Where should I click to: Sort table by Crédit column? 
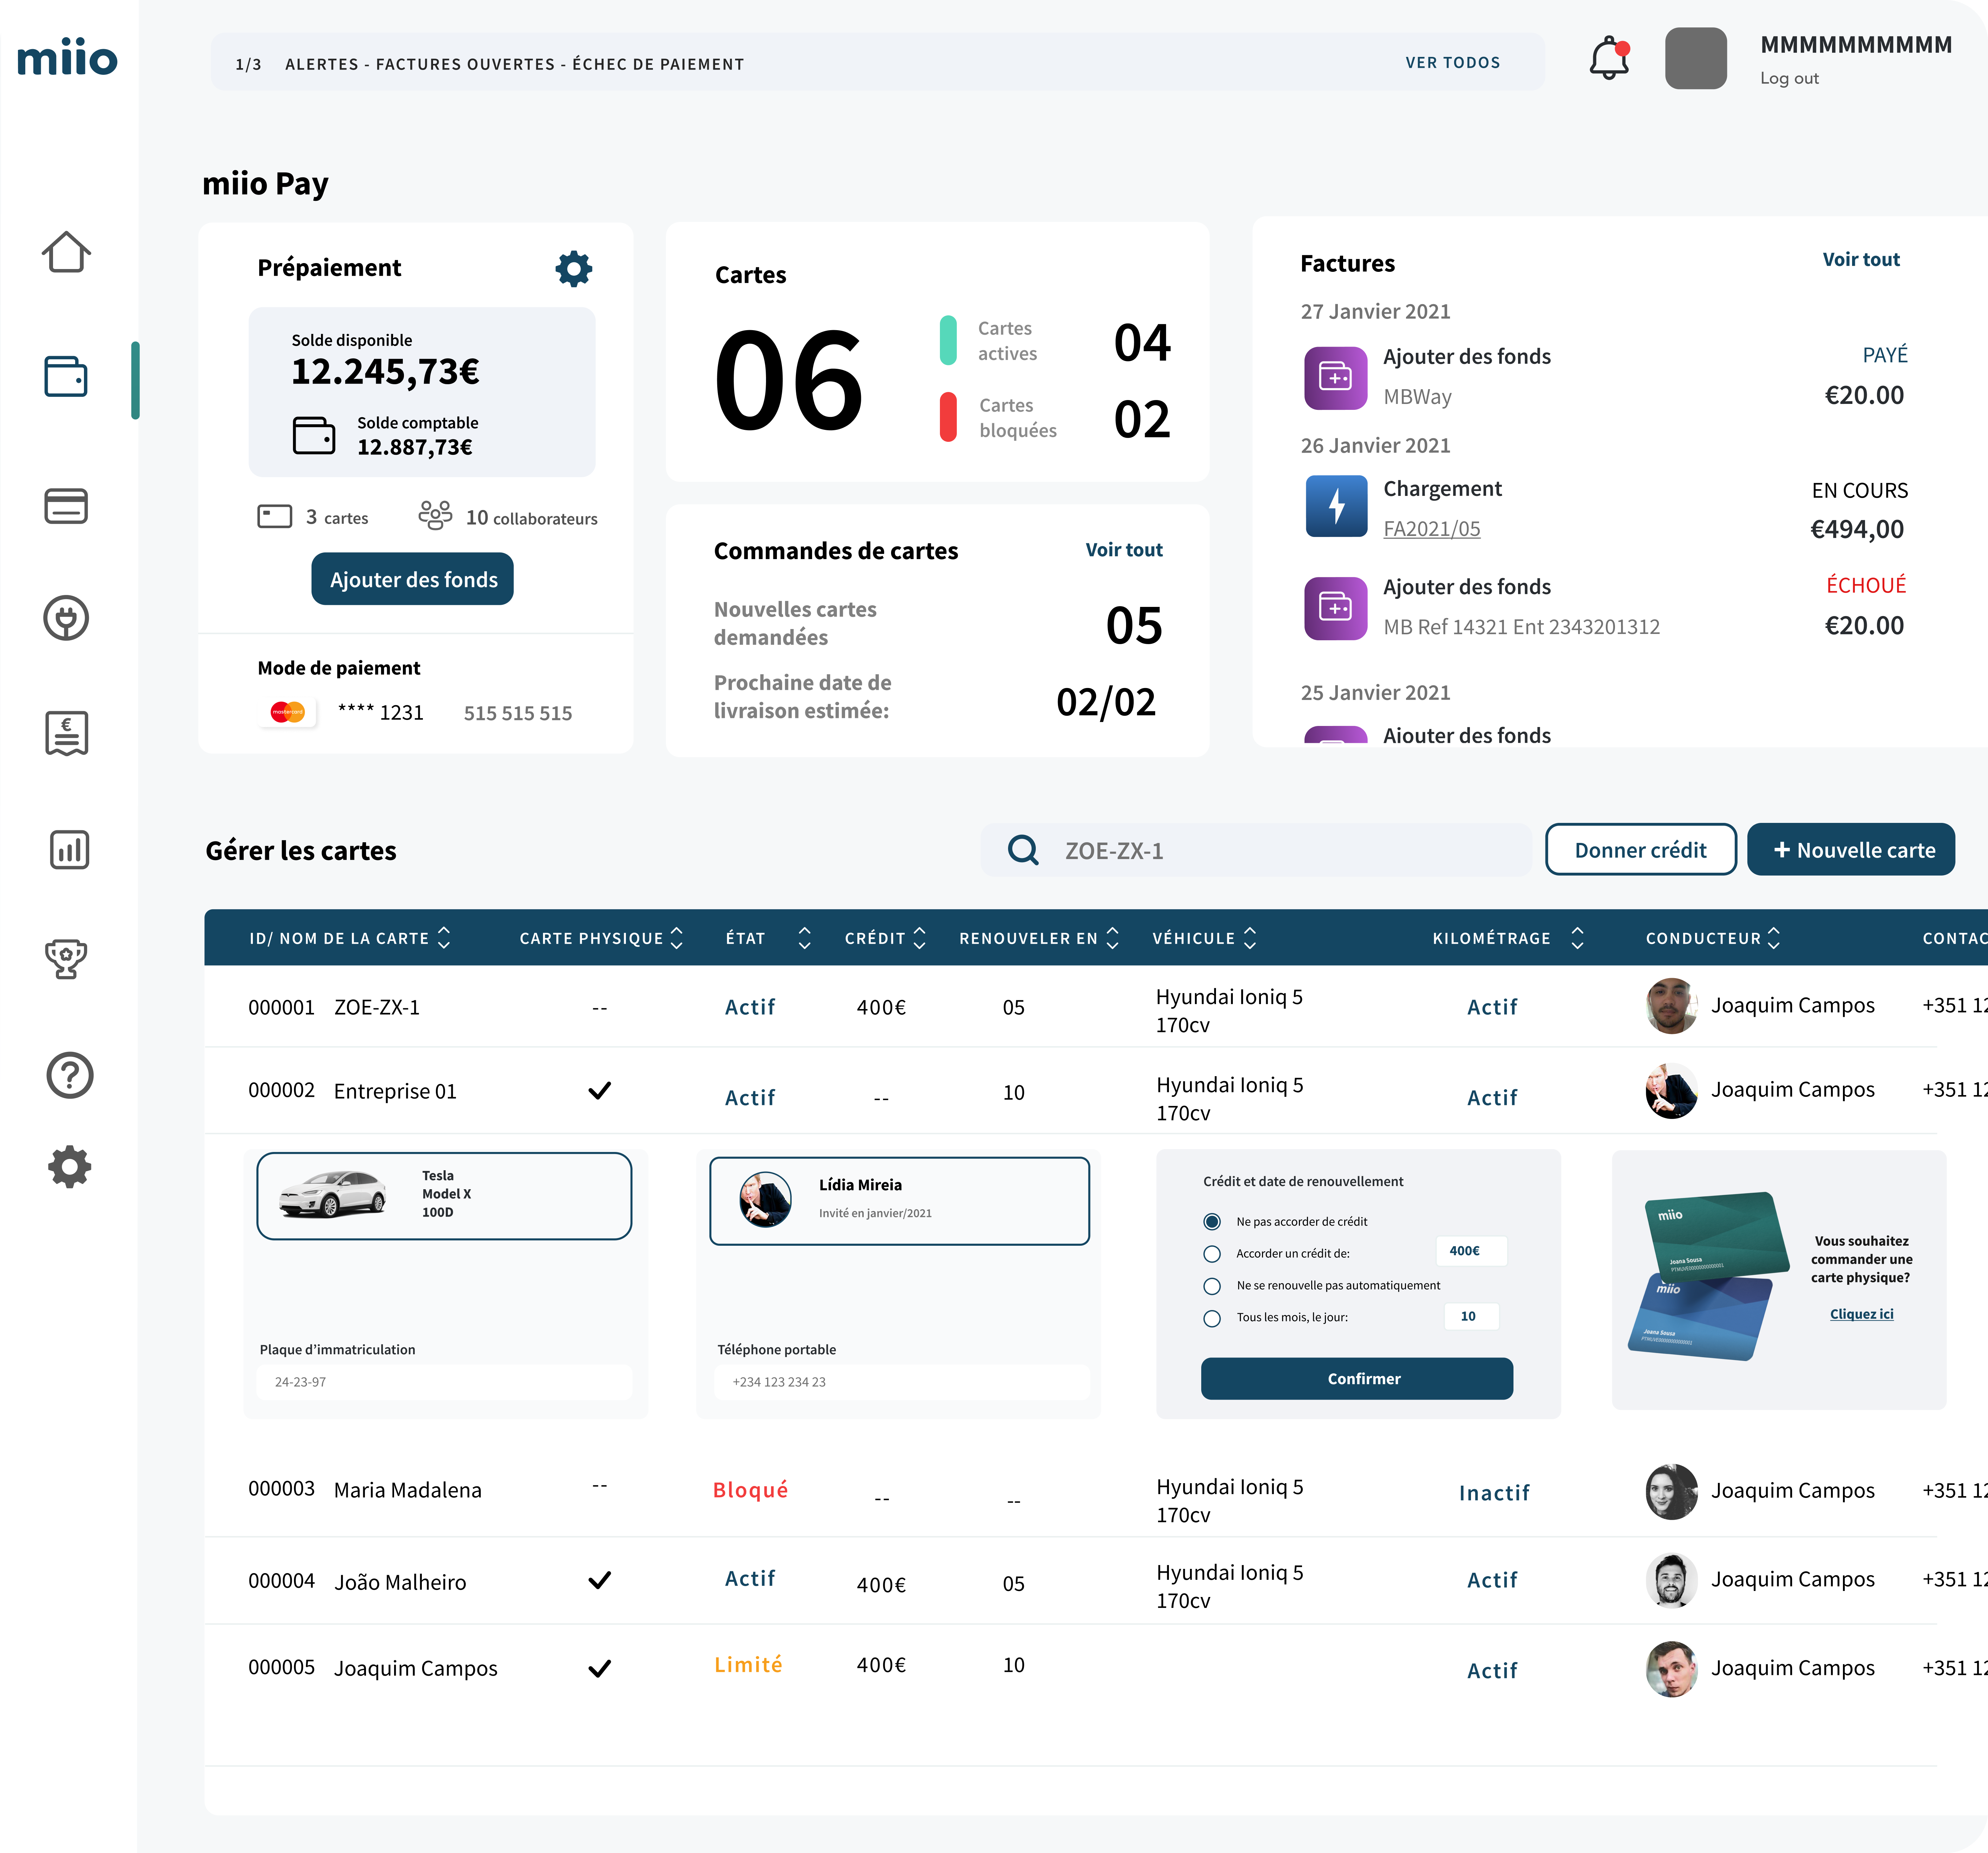pos(920,938)
